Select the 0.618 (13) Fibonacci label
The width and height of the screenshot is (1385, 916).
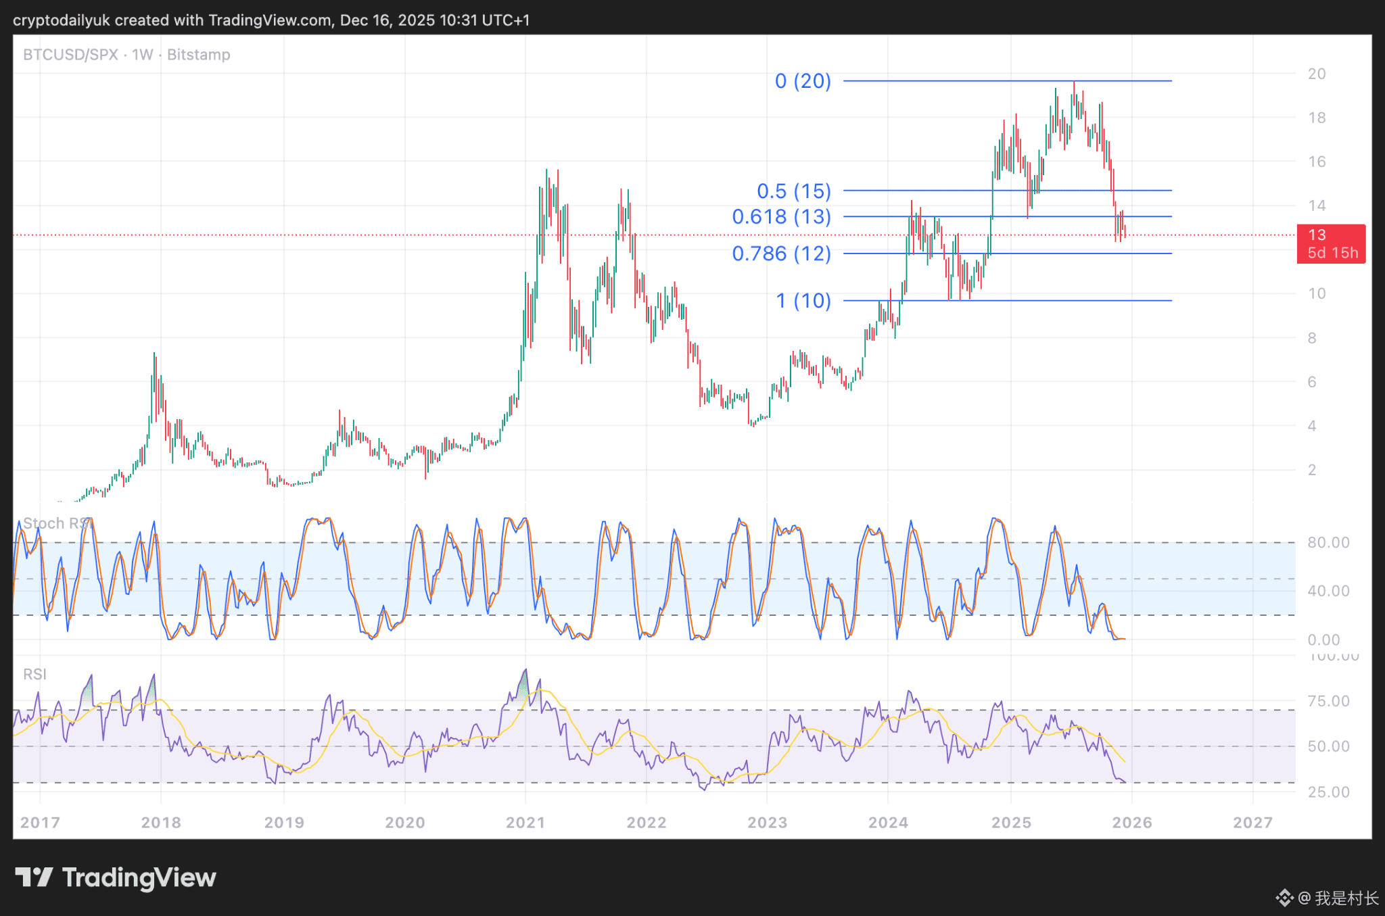(x=781, y=217)
